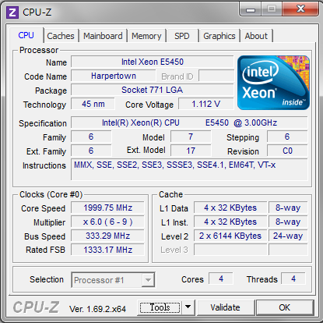Click the L1 Inst. 4 x 32 KBytes value

230,222
